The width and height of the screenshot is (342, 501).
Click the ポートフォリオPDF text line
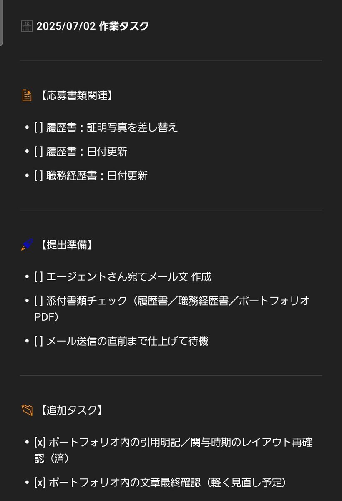46,317
